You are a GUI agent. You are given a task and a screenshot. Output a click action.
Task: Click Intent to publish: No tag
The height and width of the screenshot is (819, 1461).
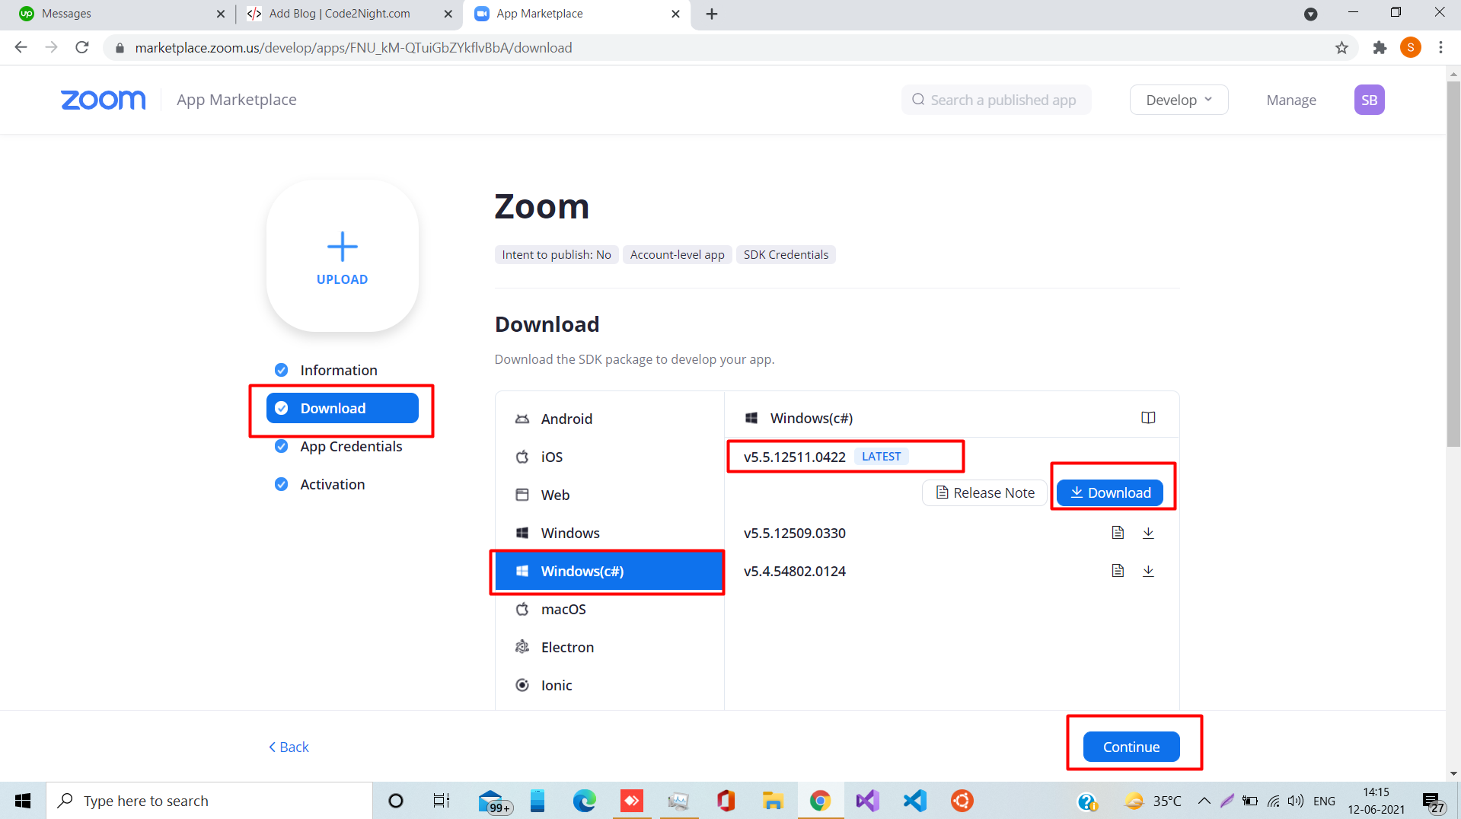(x=556, y=254)
